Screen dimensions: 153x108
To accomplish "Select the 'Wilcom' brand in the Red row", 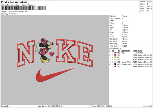I will (x=141, y=53).
